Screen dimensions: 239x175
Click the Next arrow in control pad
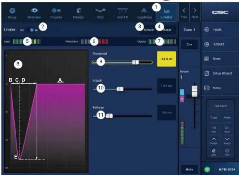227,129
